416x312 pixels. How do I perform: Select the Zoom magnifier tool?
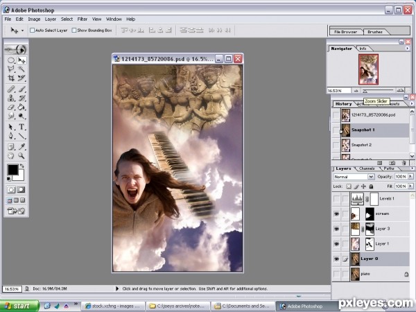tap(21, 156)
